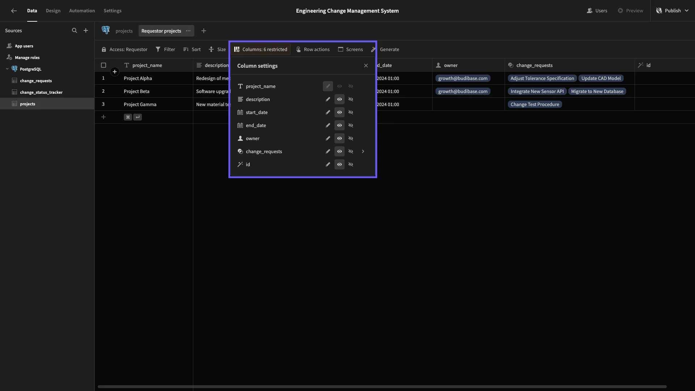Click edit pencil for project_name column

coord(328,86)
